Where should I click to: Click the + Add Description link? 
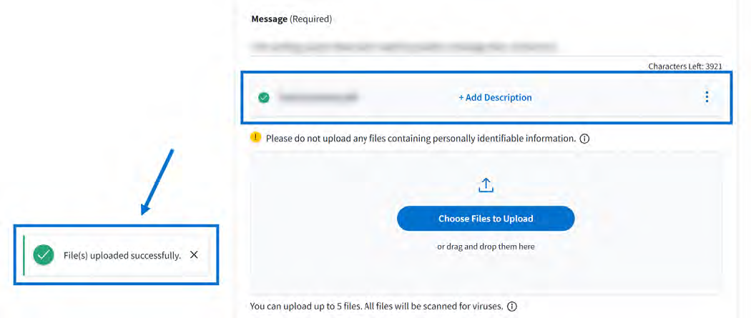click(495, 97)
